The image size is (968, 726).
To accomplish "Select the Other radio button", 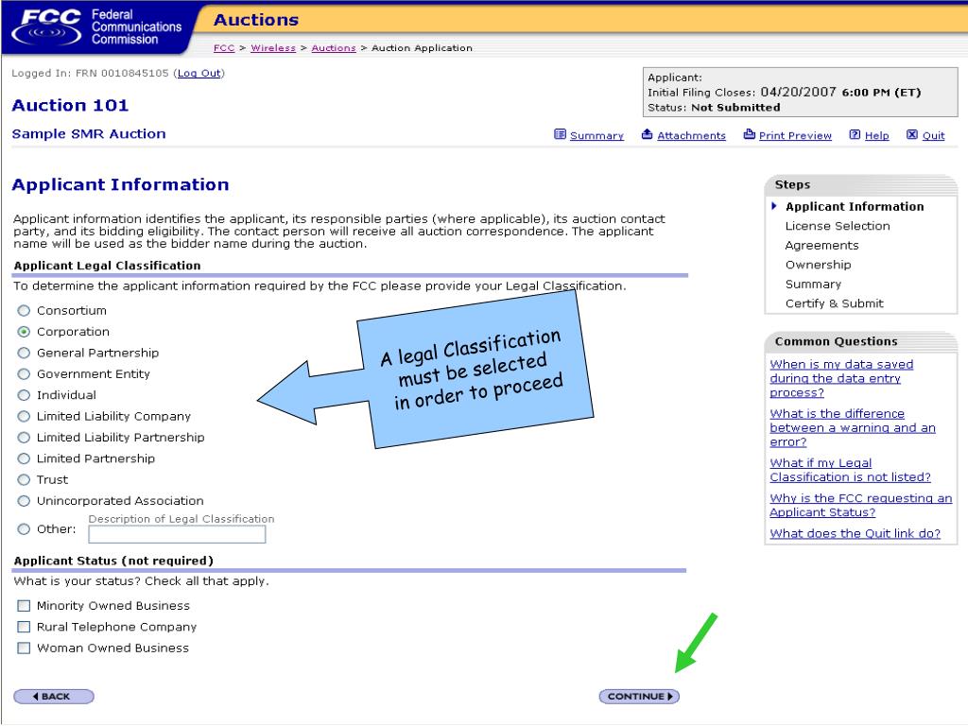I will [x=24, y=529].
